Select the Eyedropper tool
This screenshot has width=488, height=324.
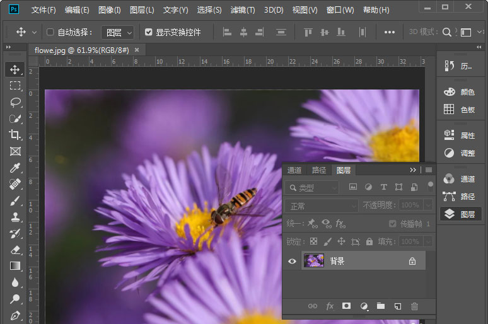click(15, 168)
